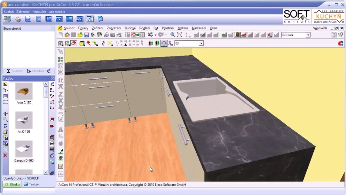
Task: Open the Zařízení menu
Action: pyautogui.click(x=97, y=28)
